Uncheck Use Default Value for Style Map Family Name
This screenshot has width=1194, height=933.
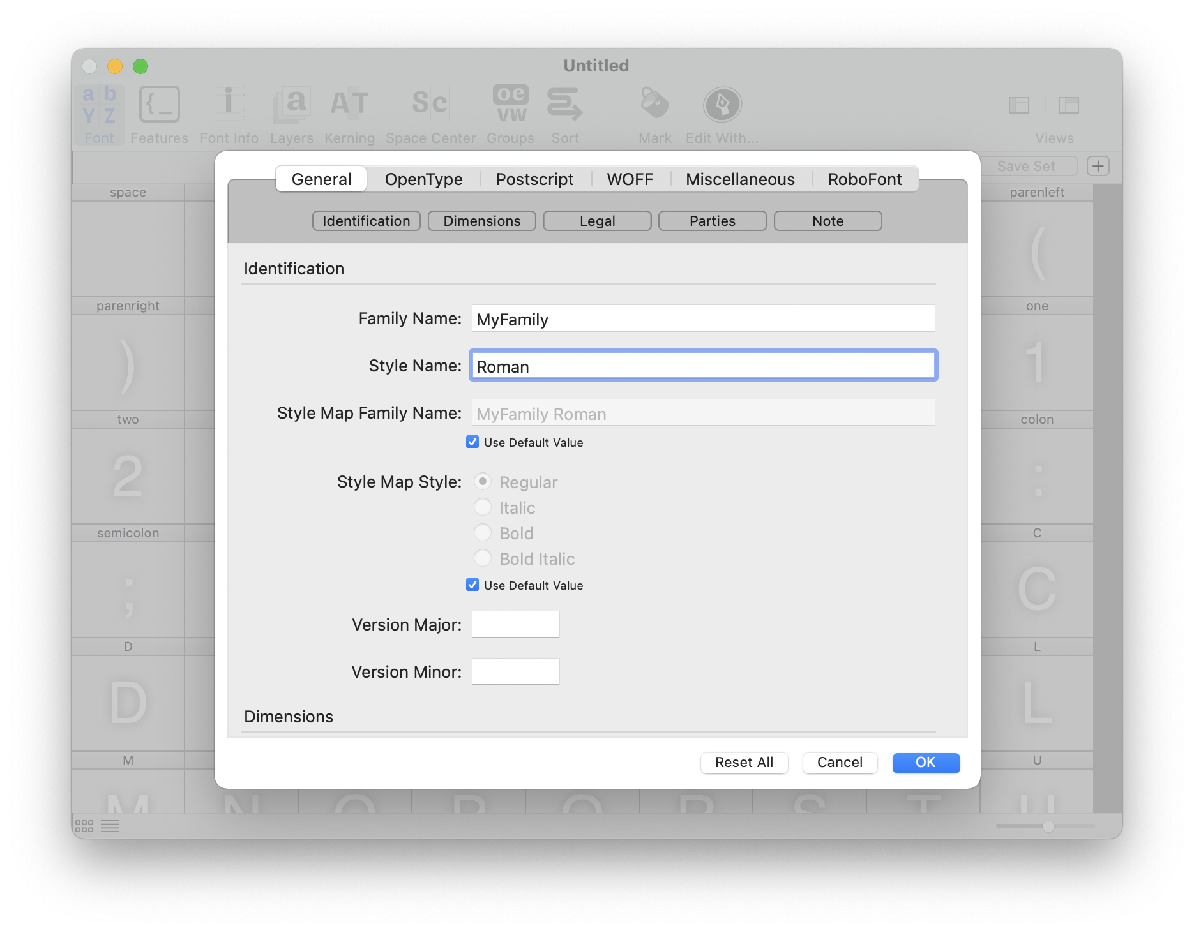click(x=472, y=442)
